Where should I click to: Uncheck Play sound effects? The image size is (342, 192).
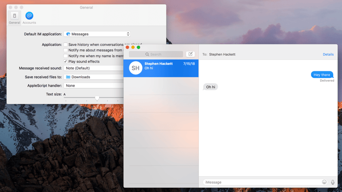click(x=65, y=62)
